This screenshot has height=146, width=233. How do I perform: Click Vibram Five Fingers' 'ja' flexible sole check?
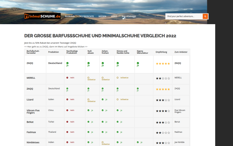[x=118, y=110]
